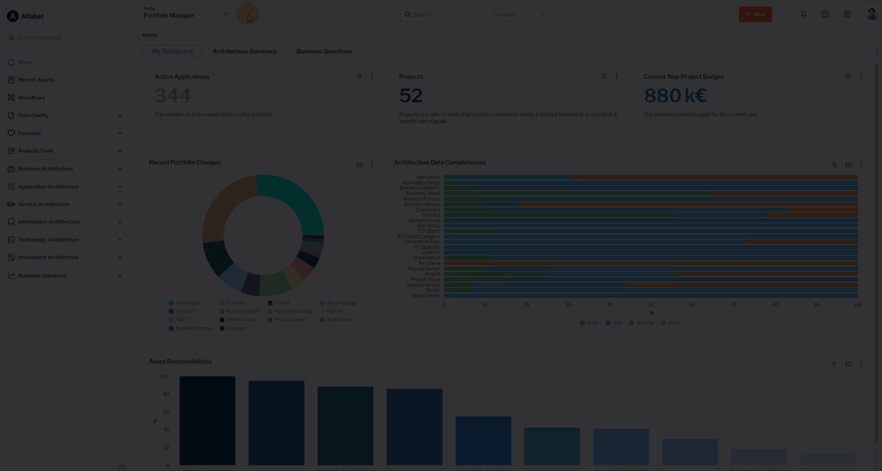Refresh the Active Applications widget
Screen dimensions: 882x471
(359, 76)
